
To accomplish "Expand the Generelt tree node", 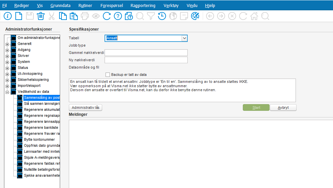I will coord(7,44).
